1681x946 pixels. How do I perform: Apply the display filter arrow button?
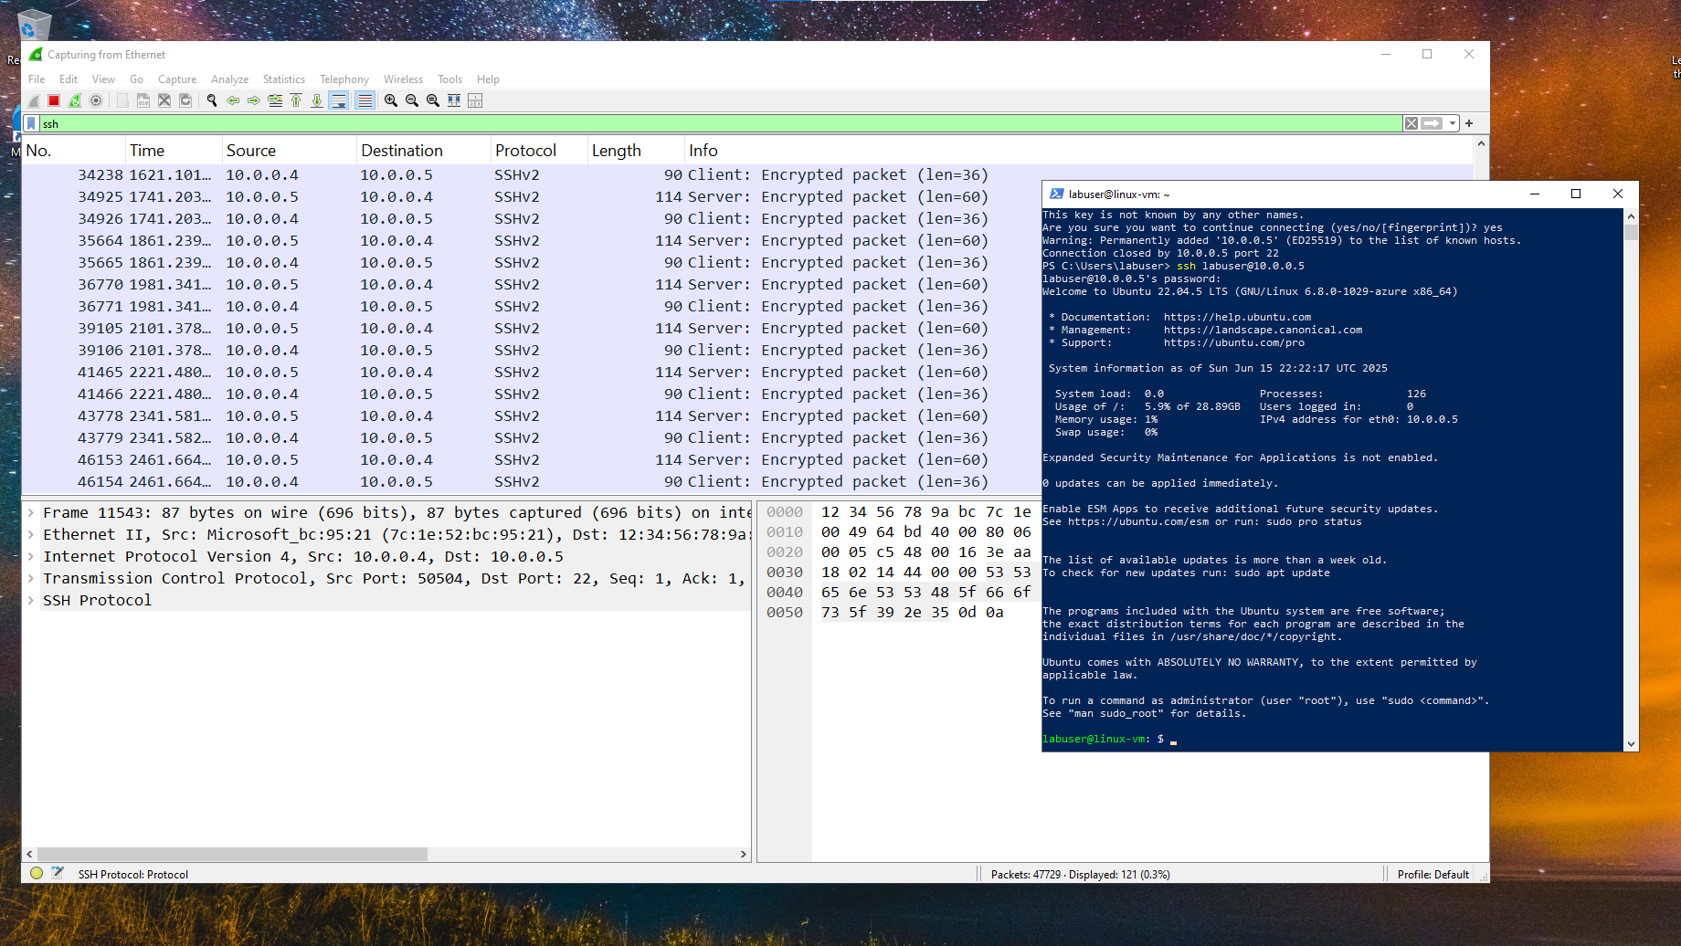pos(1432,123)
